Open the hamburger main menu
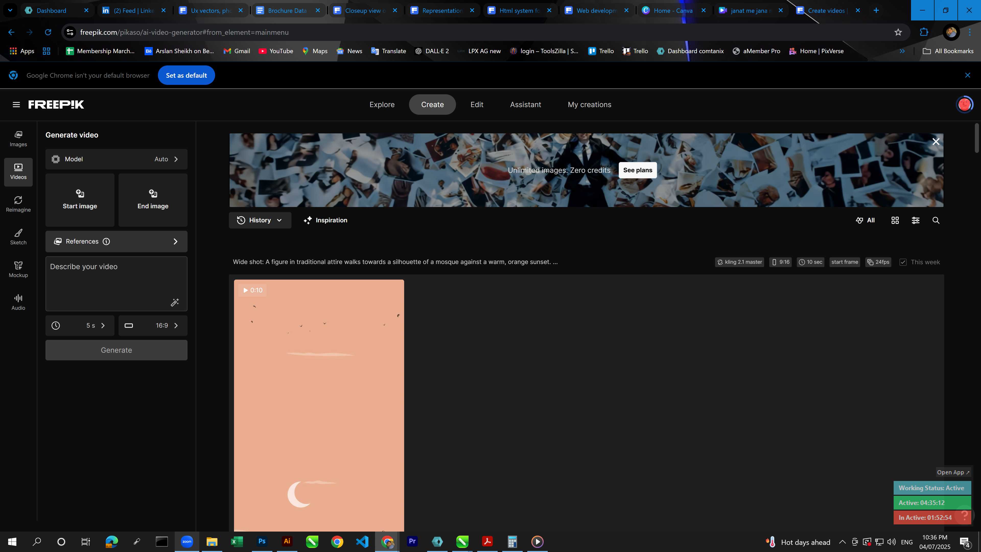The height and width of the screenshot is (552, 981). pos(16,104)
